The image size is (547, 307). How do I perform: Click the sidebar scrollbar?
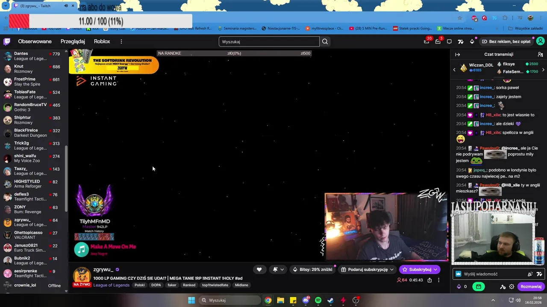(66, 179)
